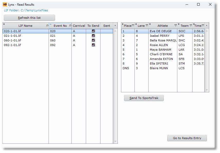220x153 pixels.
Task: Sort by the Sent column header
Action: coord(107,26)
